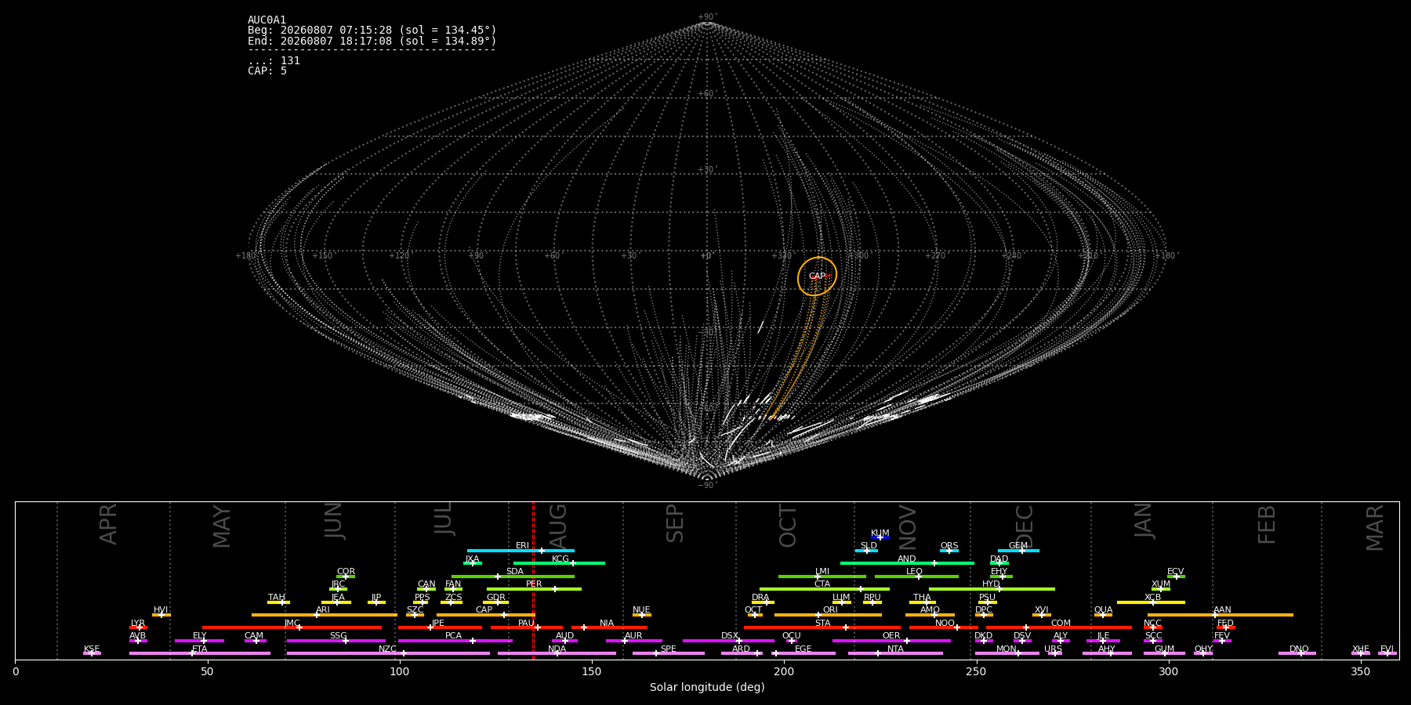Image resolution: width=1411 pixels, height=705 pixels.
Task: Click the Solar longitude axis label
Action: (707, 688)
